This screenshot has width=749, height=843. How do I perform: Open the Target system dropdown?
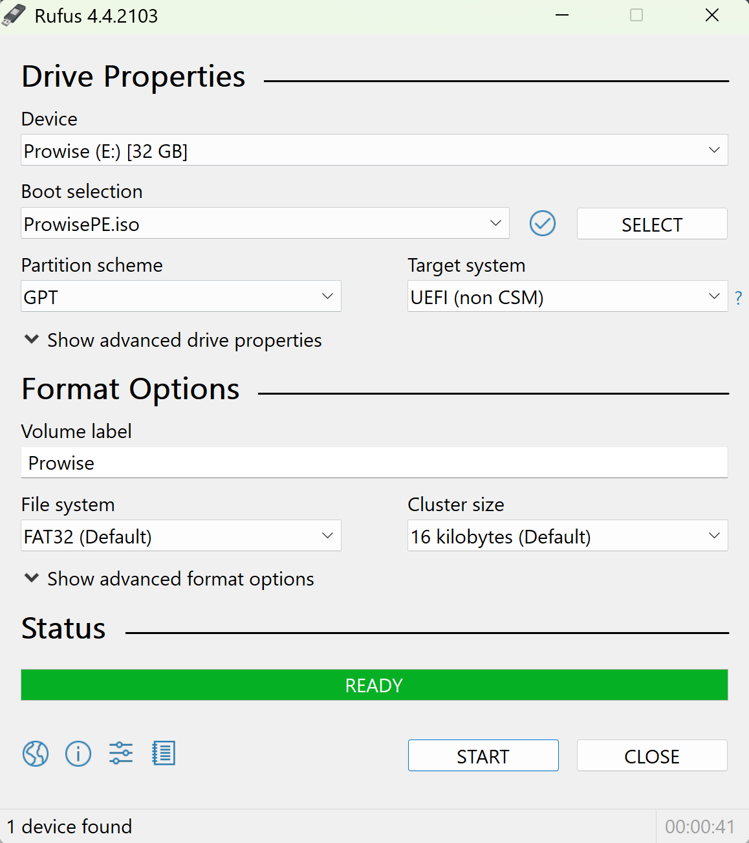[567, 297]
